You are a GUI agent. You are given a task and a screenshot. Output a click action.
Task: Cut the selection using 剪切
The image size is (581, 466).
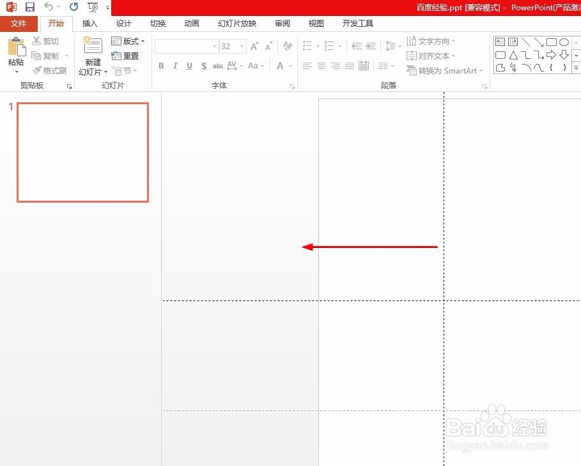click(x=45, y=40)
